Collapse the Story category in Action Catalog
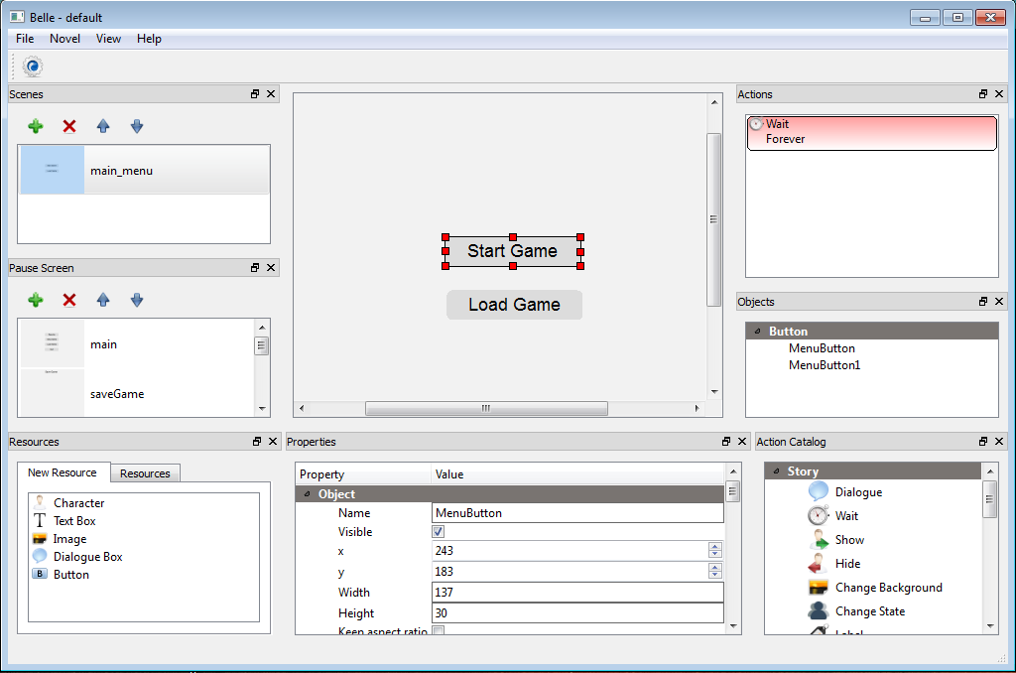The height and width of the screenshot is (673, 1016). coord(776,471)
